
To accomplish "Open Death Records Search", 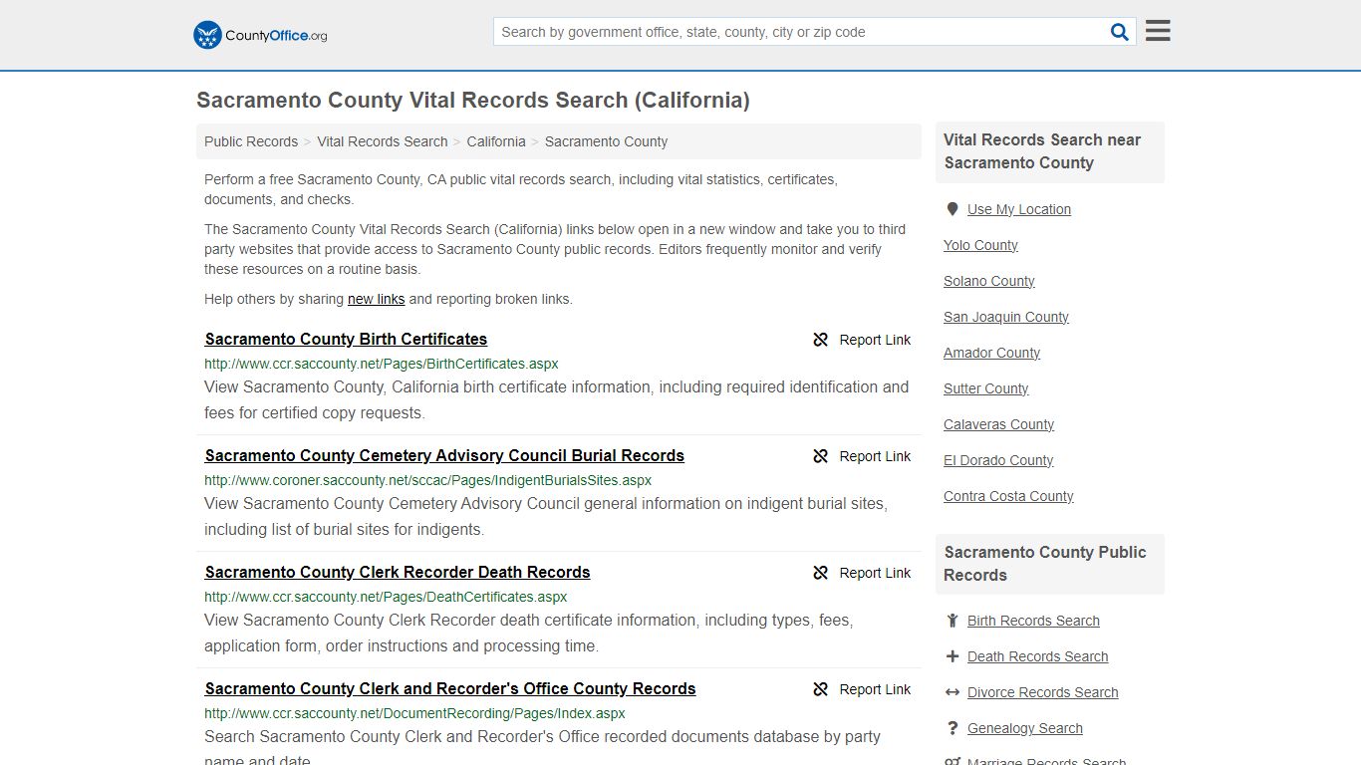I will pos(1037,656).
